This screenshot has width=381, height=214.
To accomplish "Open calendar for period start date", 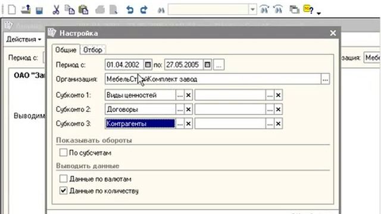I will pyautogui.click(x=148, y=65).
